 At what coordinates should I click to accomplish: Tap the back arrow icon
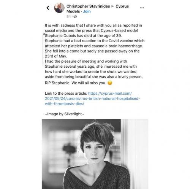click(48, 8)
